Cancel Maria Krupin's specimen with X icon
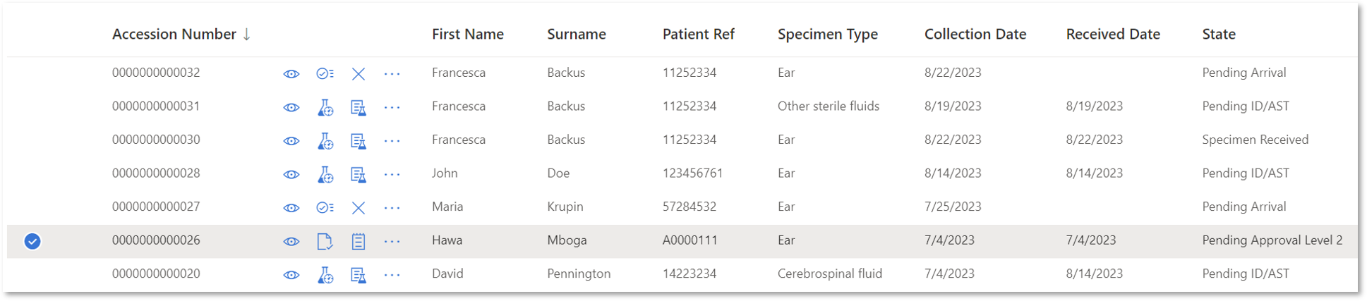This screenshot has height=301, width=1367. [359, 208]
